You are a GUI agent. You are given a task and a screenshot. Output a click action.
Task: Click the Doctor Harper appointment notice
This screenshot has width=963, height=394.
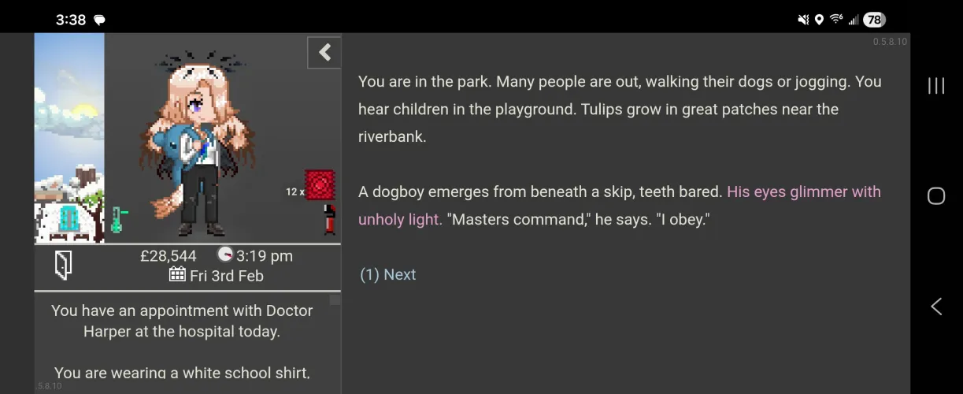[x=182, y=321]
